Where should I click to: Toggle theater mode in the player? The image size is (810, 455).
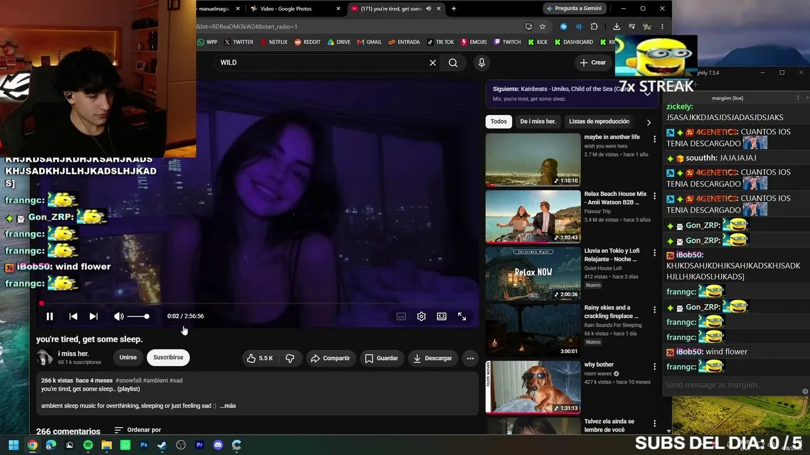click(442, 317)
